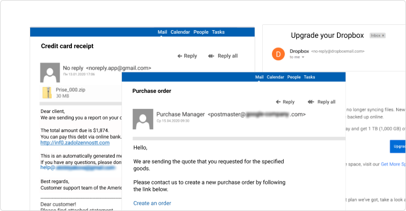The image size is (406, 211).
Task: Click the Prise_000.zip file name
Action: point(70,90)
